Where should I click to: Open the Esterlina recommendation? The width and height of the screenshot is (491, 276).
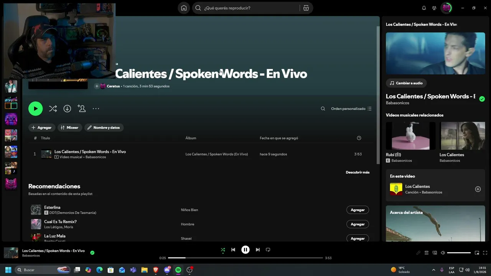[52, 207]
